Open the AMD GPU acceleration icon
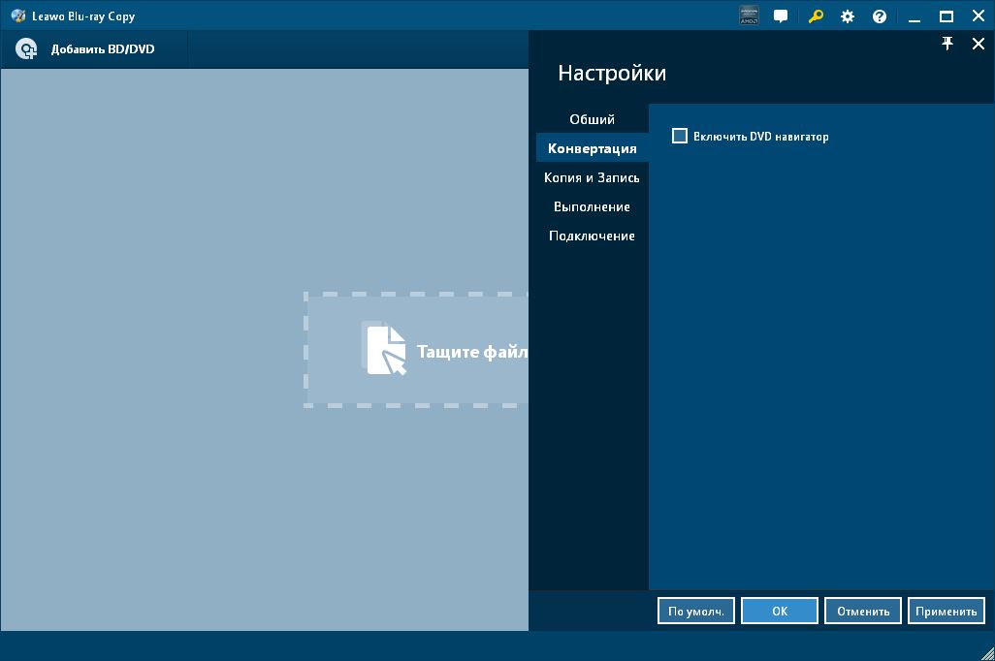 (x=749, y=16)
